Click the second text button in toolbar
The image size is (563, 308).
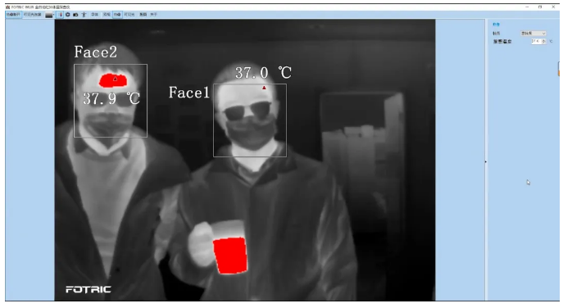point(32,15)
